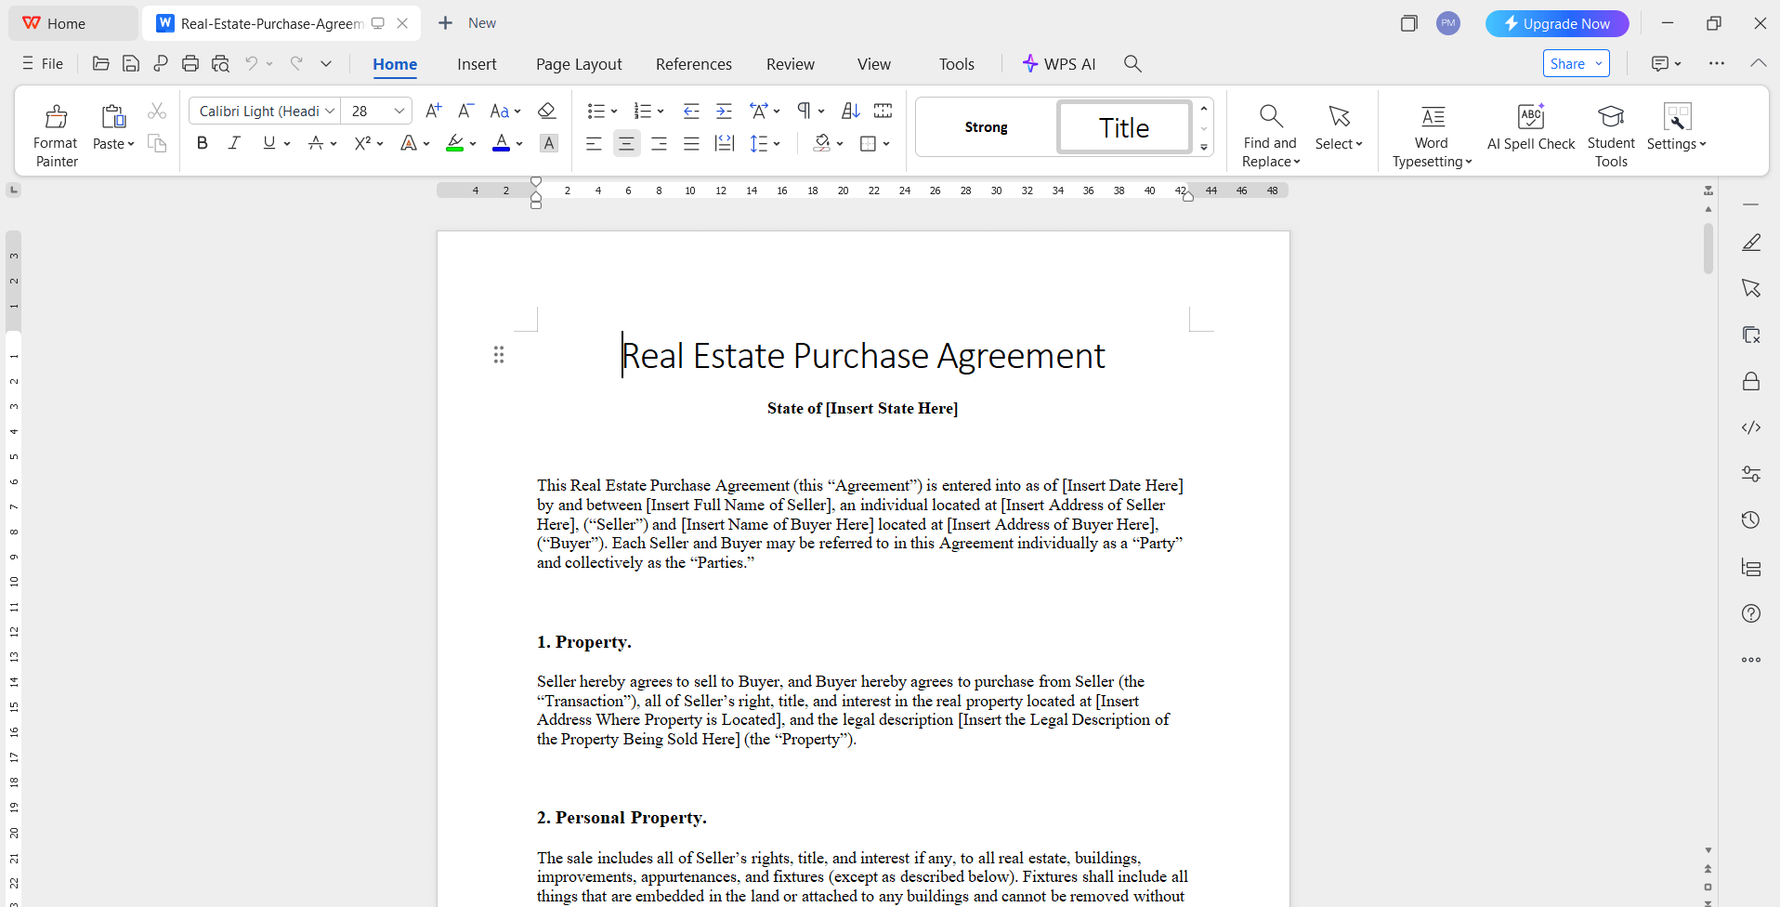The height and width of the screenshot is (907, 1780).
Task: Click the Clear Formatting eraser icon
Action: coord(547,111)
